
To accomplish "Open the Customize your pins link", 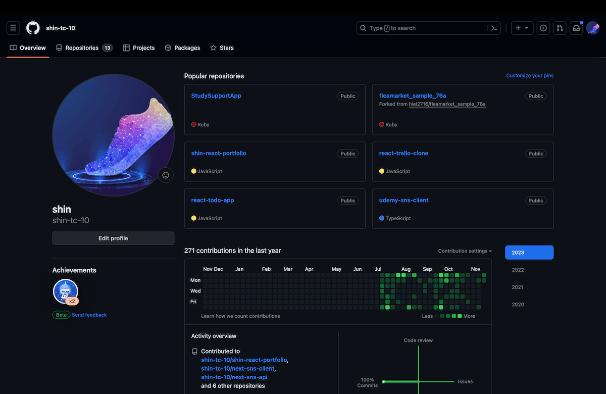I will (530, 76).
